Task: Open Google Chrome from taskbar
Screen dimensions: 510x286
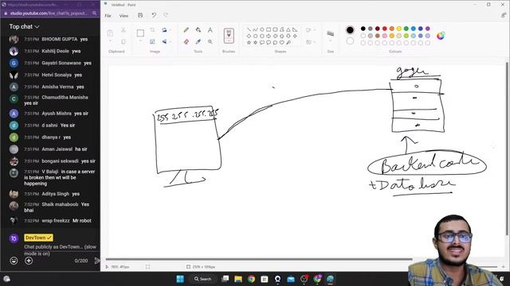Action: [x=251, y=279]
